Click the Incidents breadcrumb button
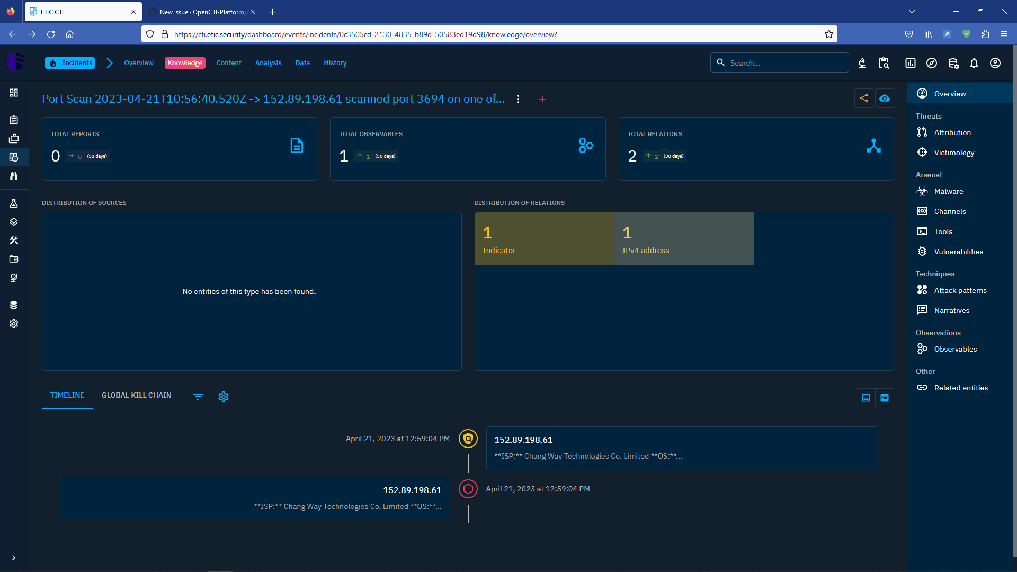This screenshot has width=1017, height=572. [70, 63]
